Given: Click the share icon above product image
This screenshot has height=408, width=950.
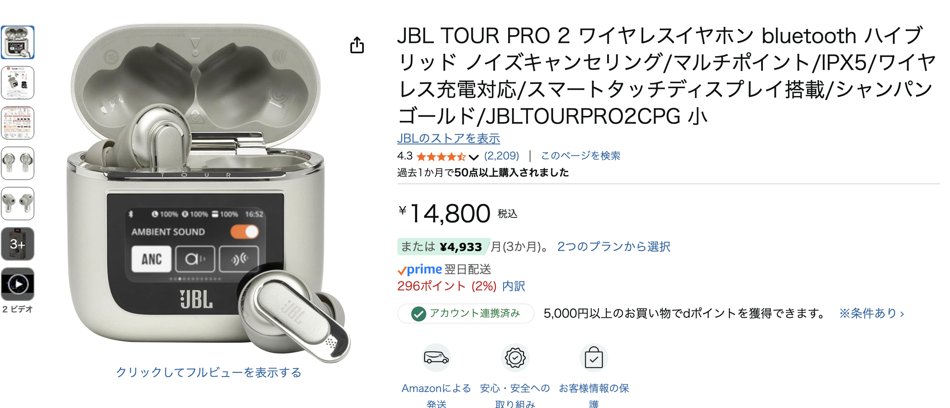Looking at the screenshot, I should (x=357, y=45).
